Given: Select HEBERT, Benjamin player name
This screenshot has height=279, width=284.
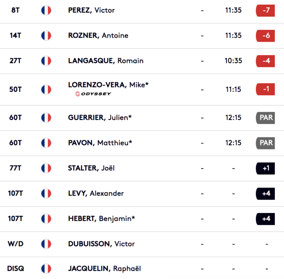Looking at the screenshot, I should 101,218.
